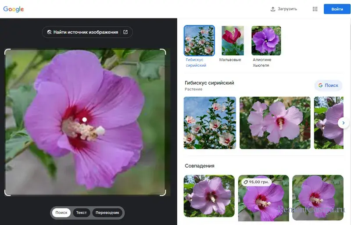351x225 pixels.
Task: Click the lens icon in Найти источник изображения
Action: pyautogui.click(x=49, y=32)
